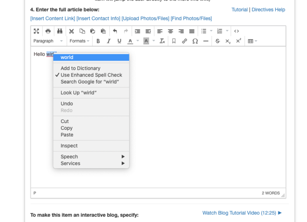Click the fullscreen editor icon
This screenshot has width=307, height=222.
coord(36,31)
